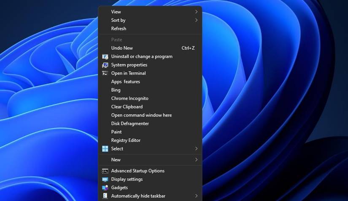Screen dimensions: 348x201
Task: Click the Open in Terminal icon
Action: (x=105, y=73)
